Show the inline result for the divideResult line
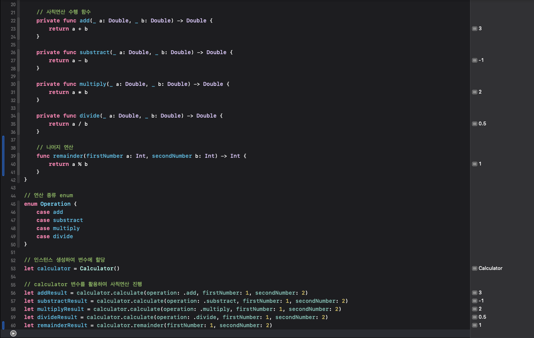 [x=474, y=317]
